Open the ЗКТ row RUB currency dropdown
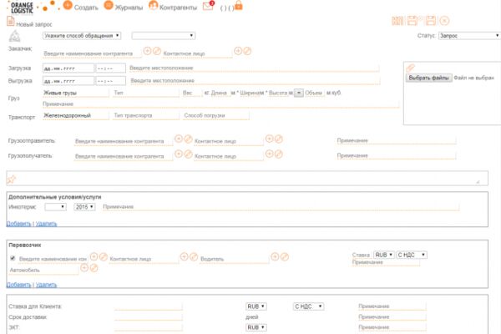501x334 pixels. point(256,327)
